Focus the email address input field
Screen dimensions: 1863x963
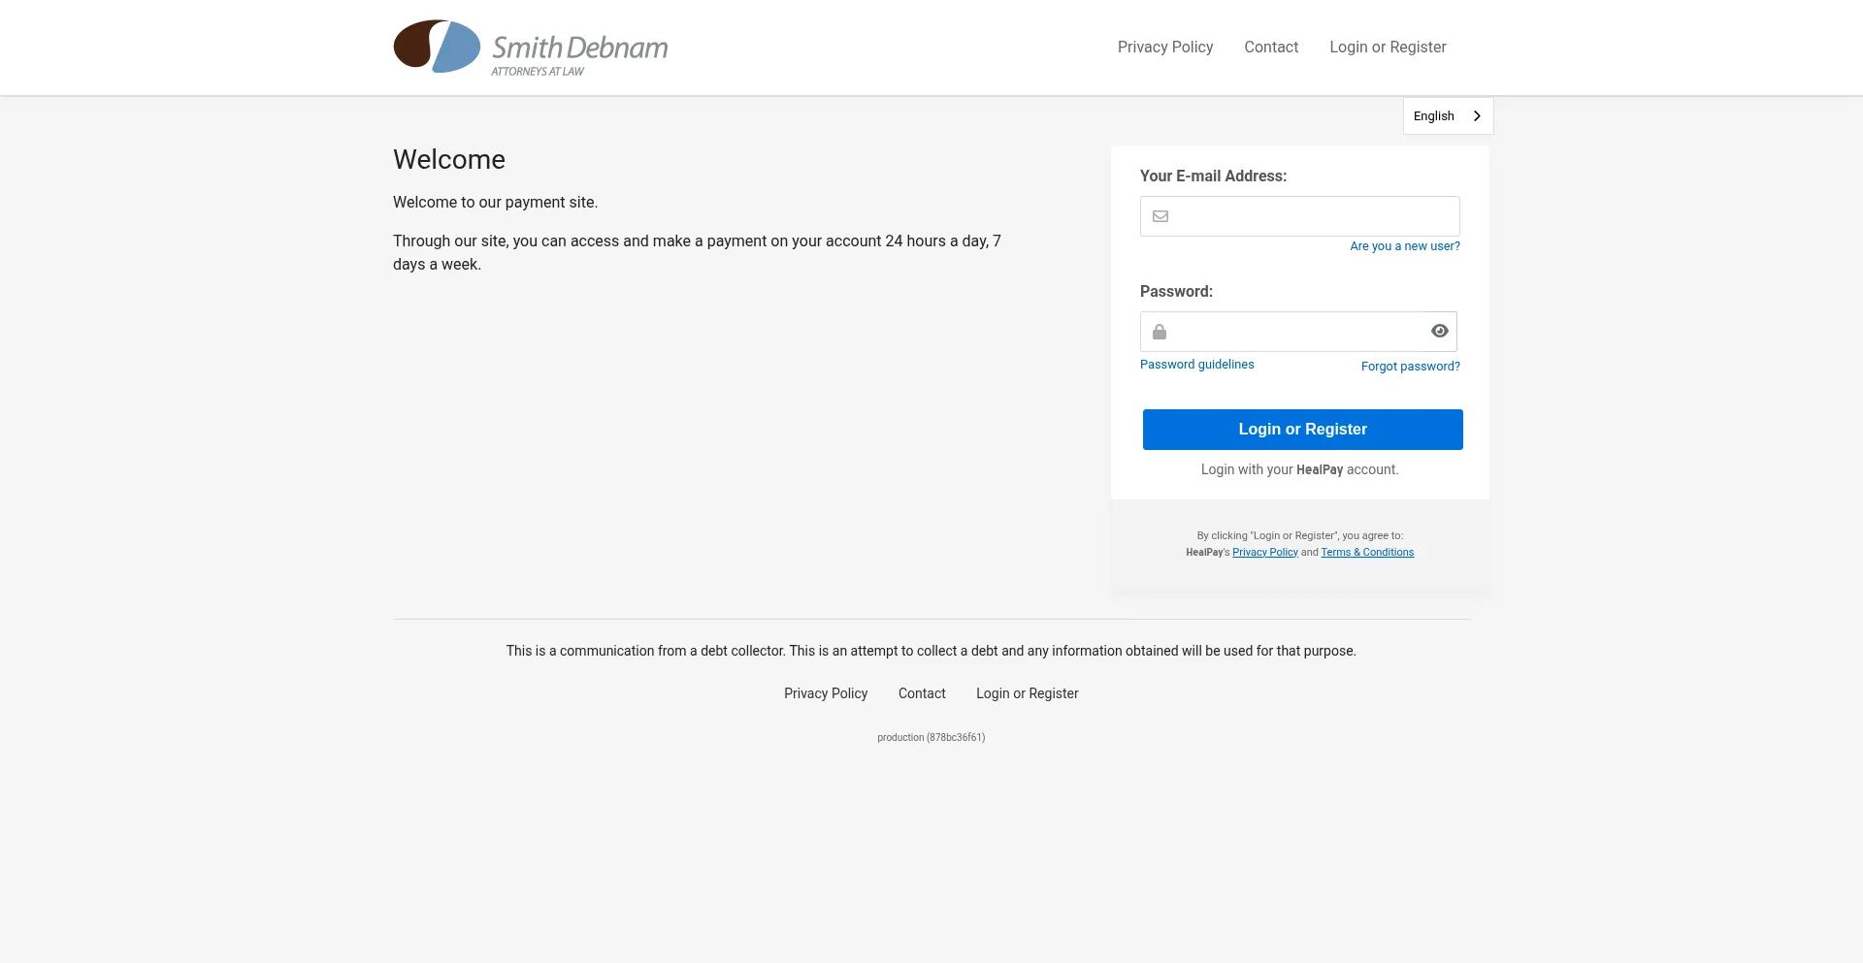point(1300,215)
